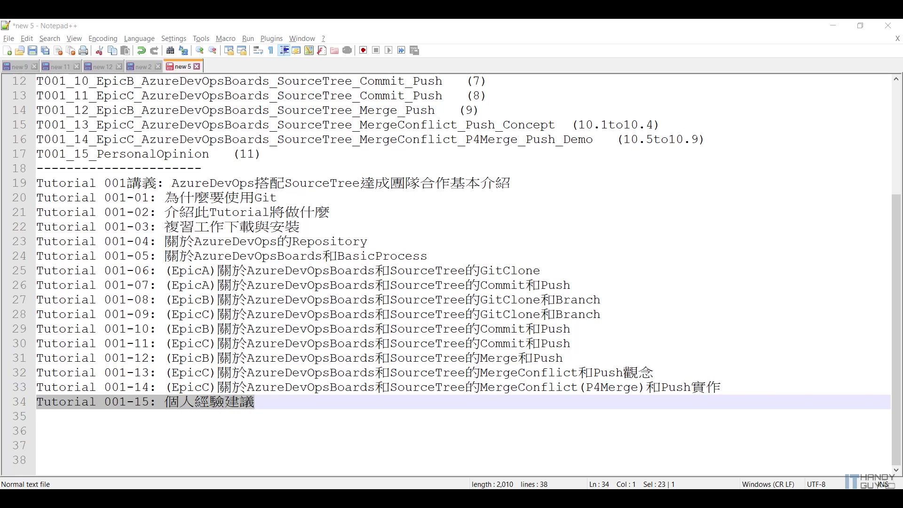The height and width of the screenshot is (508, 903).
Task: Toggle the indent guide button
Action: [x=284, y=51]
